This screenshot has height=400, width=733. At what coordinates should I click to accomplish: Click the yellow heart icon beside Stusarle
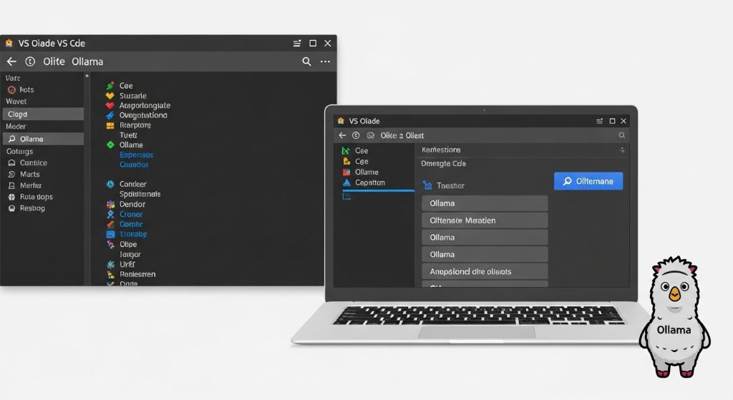pos(110,95)
